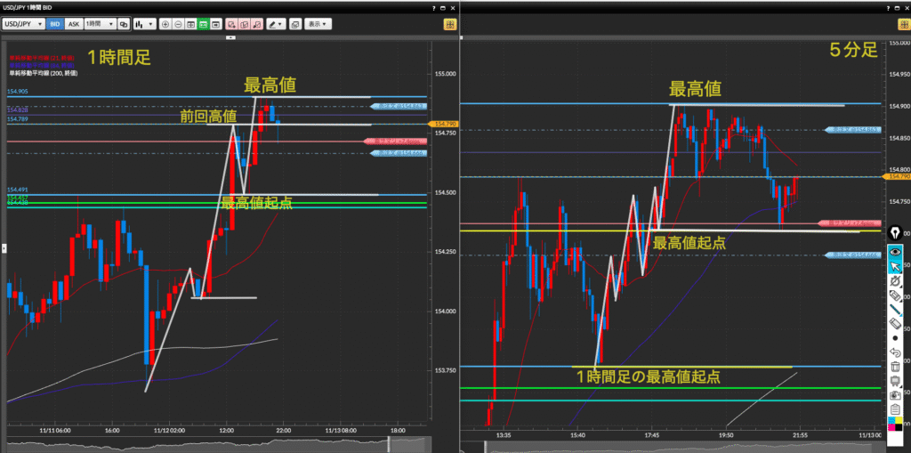Zoom out the chart with minus icon
Viewport: 911px width, 453px height.
click(x=179, y=24)
